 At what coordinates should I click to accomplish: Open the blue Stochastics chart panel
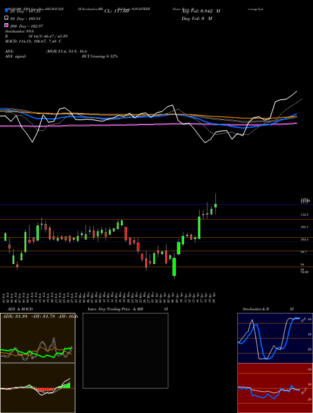[275, 338]
